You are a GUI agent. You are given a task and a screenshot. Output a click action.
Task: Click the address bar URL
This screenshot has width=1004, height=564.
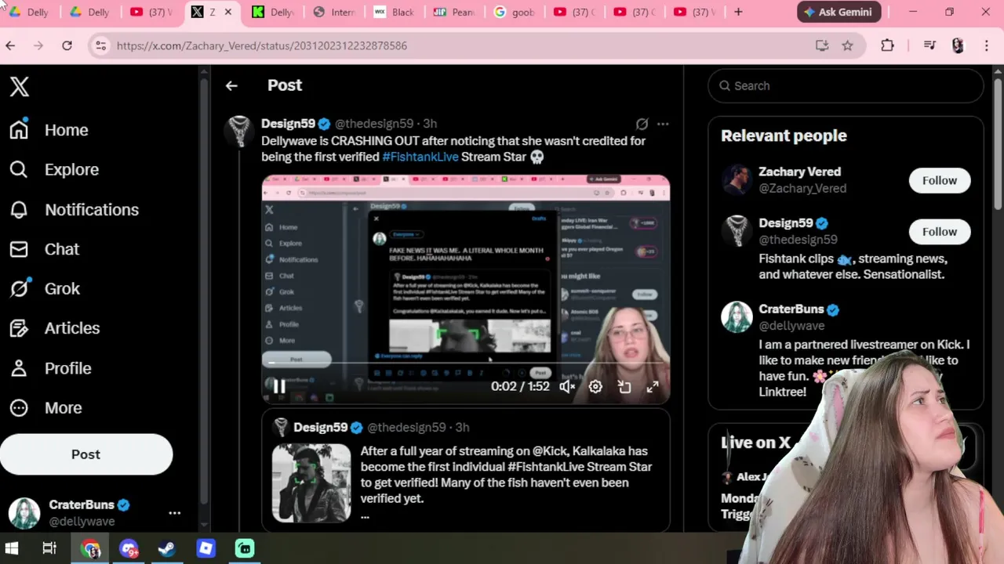262,45
